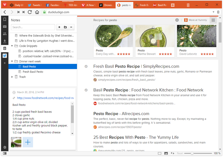Open Vivaldi settings gear

[x=5, y=147]
